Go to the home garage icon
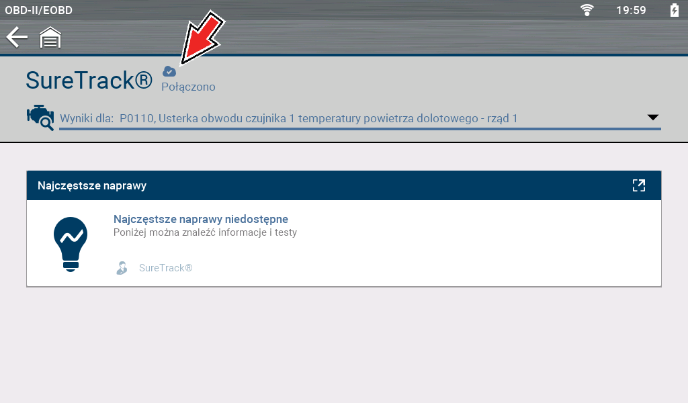 coord(50,38)
